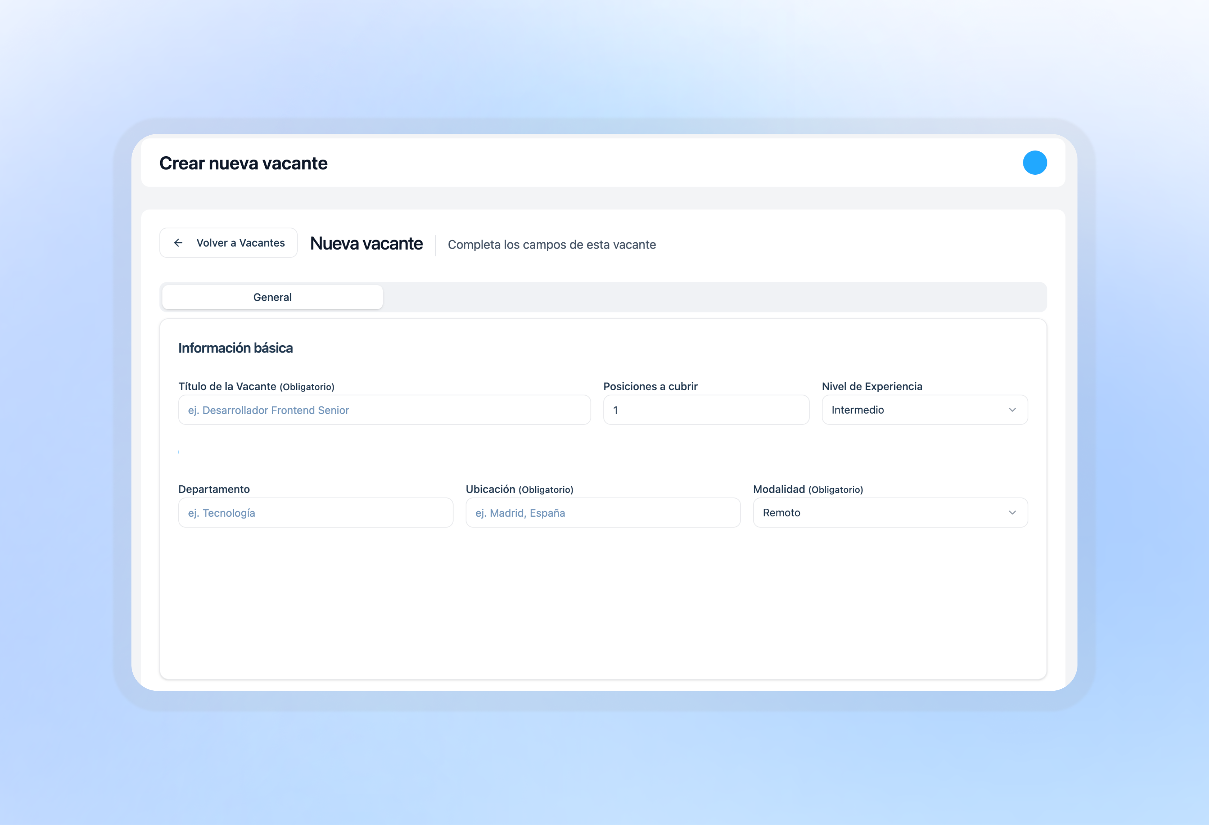Click the Información básica section heading
This screenshot has width=1209, height=825.
pos(235,348)
